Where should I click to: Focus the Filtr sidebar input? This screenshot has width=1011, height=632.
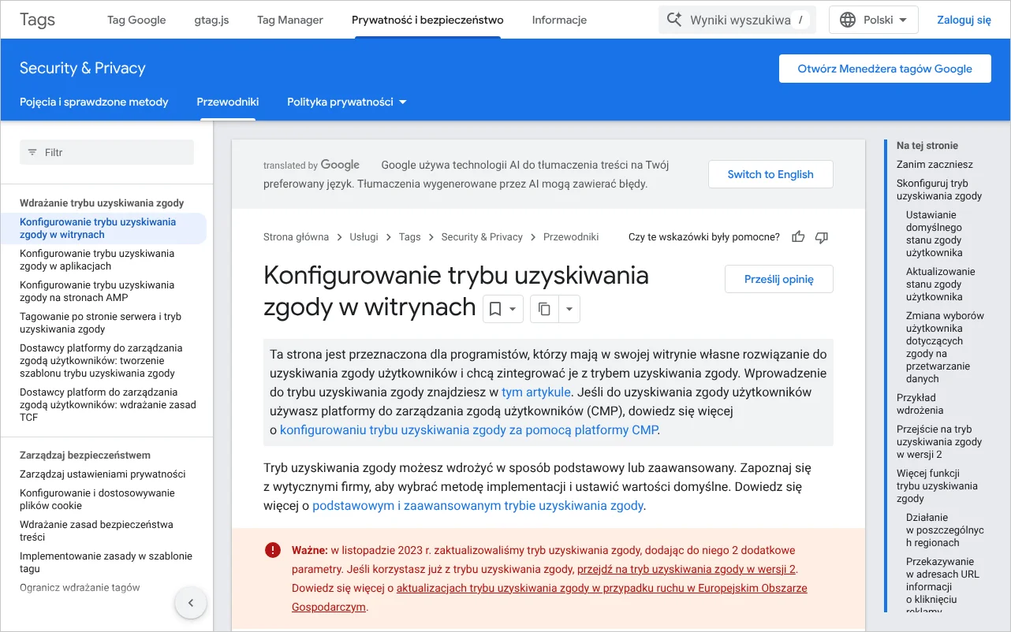click(x=106, y=152)
